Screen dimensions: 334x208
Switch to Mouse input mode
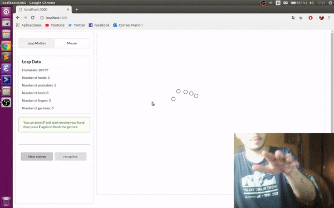(72, 43)
